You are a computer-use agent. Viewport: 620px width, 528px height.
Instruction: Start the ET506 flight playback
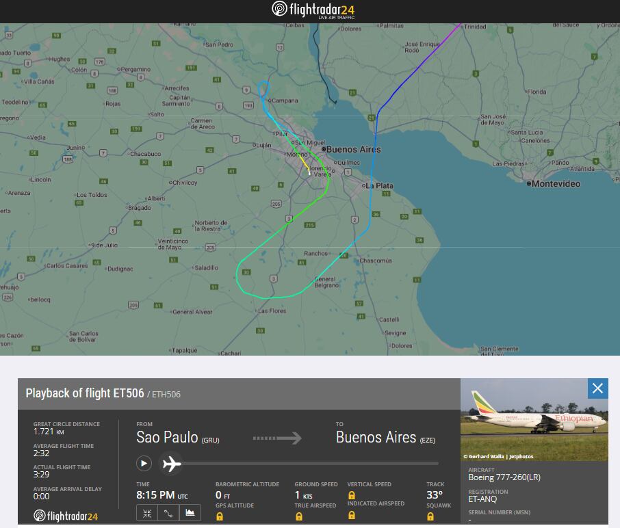coord(144,464)
